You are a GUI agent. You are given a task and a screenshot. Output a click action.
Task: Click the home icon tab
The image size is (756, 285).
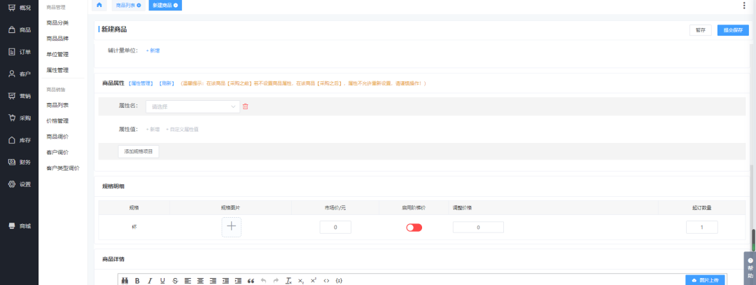pos(99,5)
